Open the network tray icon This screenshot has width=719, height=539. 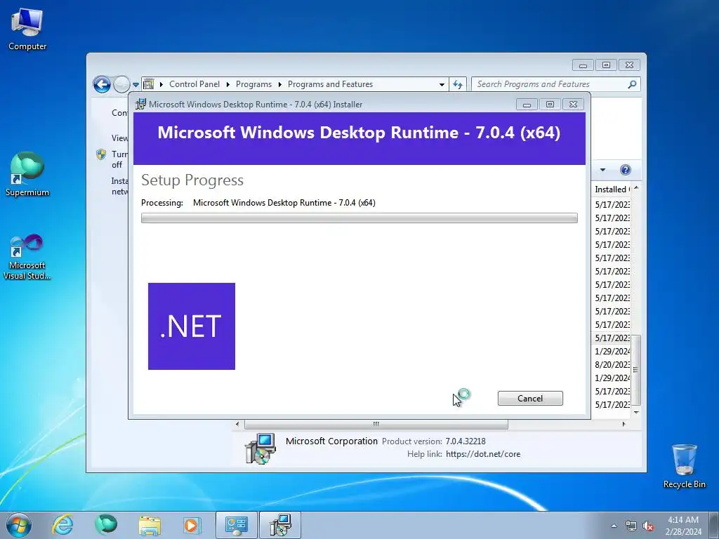tap(631, 526)
